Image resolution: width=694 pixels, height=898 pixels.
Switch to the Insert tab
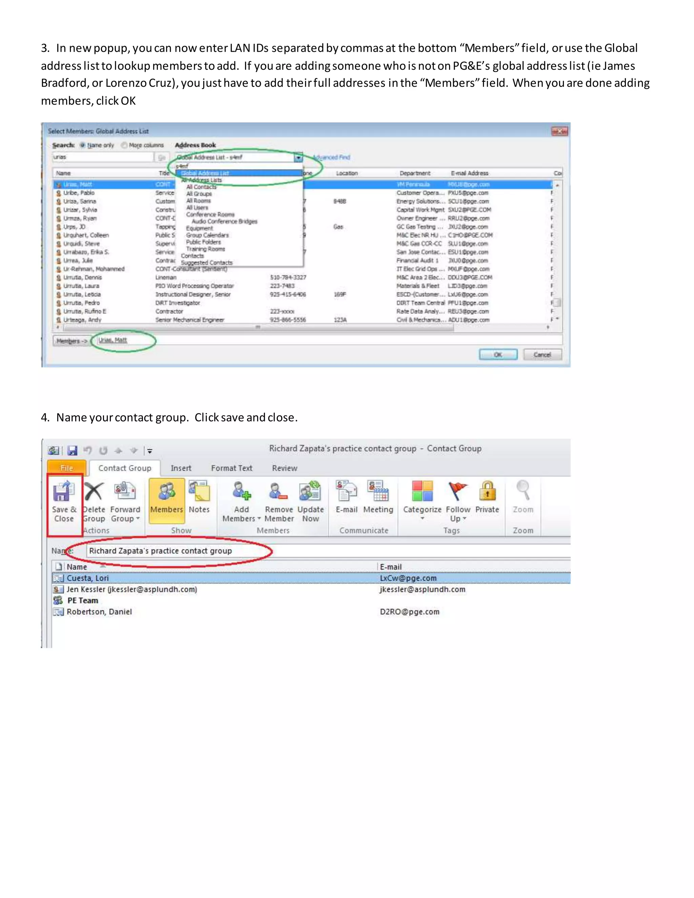pyautogui.click(x=181, y=468)
